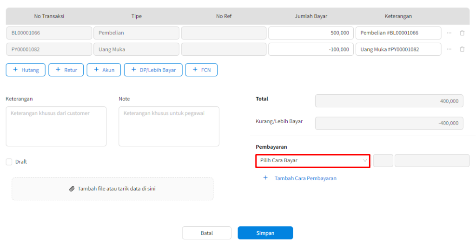This screenshot has height=243, width=476.
Task: Click plus icon beside Tambah Cara Pembayaran
Action: 265,178
